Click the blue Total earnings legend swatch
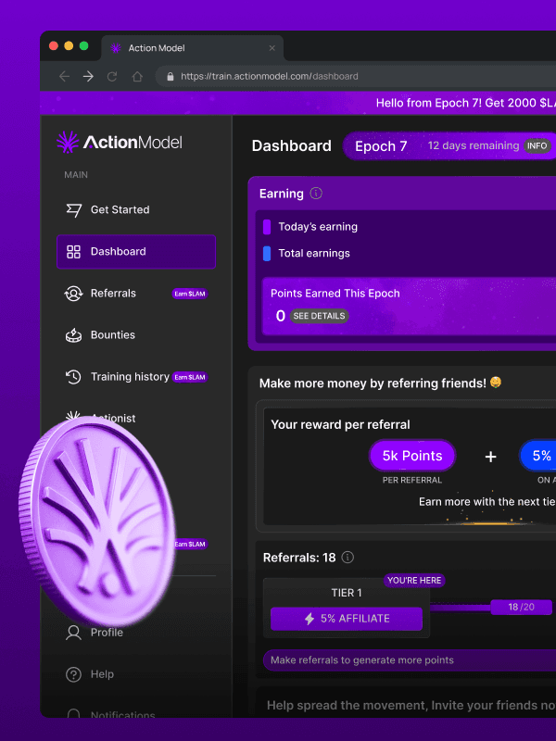Screen dimensions: 556x741 coord(267,253)
